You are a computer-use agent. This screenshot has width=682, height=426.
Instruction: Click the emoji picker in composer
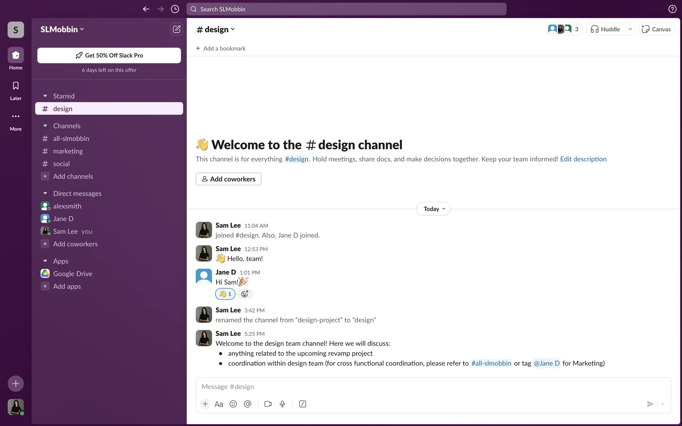(233, 404)
